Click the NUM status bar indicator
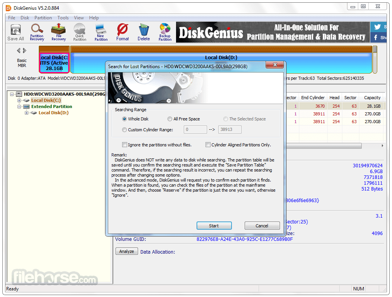This screenshot has width=392, height=297. tap(359, 289)
